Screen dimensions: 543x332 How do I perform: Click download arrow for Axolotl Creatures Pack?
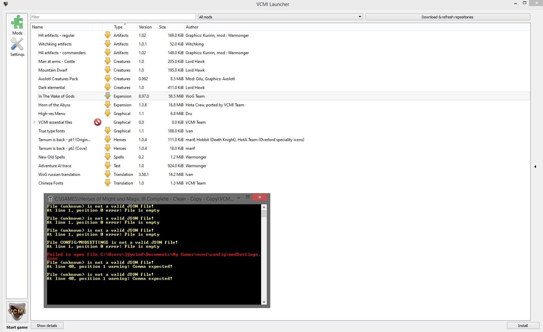pos(108,79)
